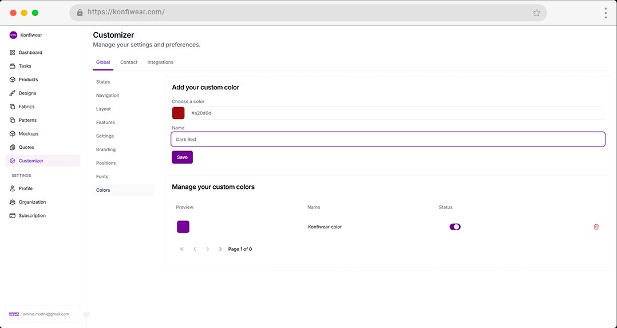
Task: Select Customizer in the sidebar
Action: click(42, 161)
